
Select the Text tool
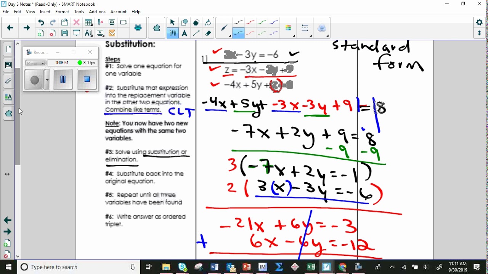pos(185,33)
